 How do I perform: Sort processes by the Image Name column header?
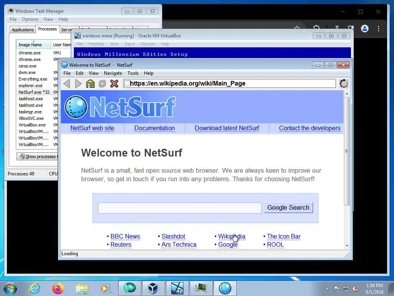33,45
